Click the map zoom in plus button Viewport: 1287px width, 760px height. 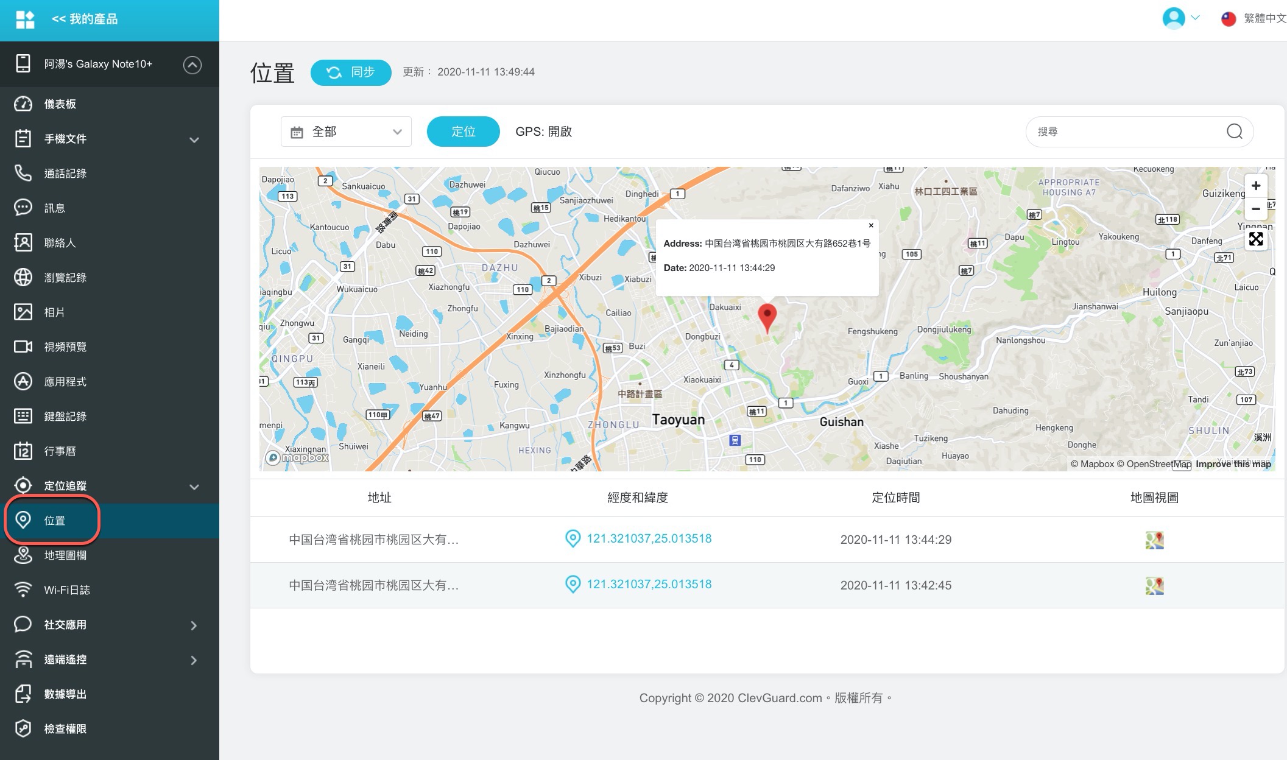[1255, 186]
